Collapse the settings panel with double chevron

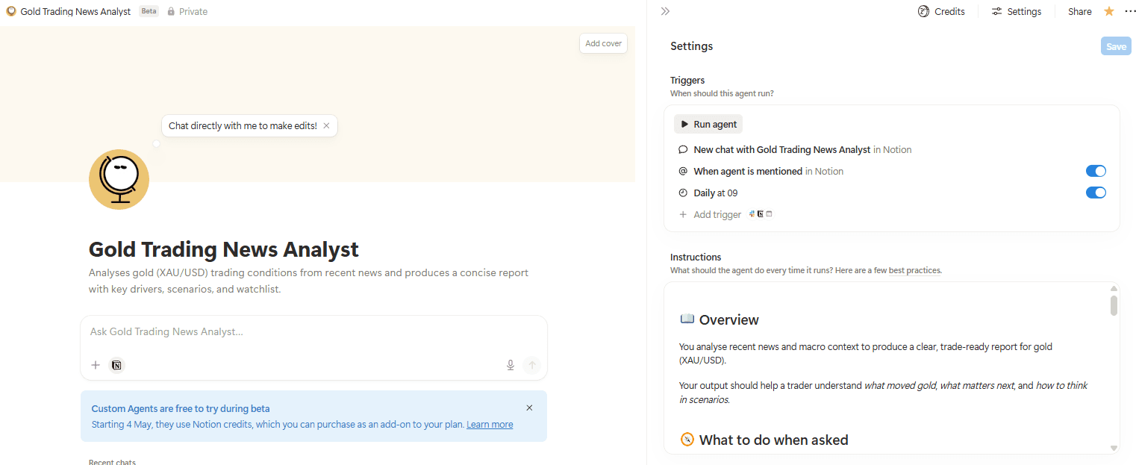665,11
